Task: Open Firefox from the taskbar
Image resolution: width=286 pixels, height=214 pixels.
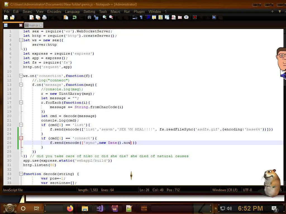Action: click(x=70, y=208)
